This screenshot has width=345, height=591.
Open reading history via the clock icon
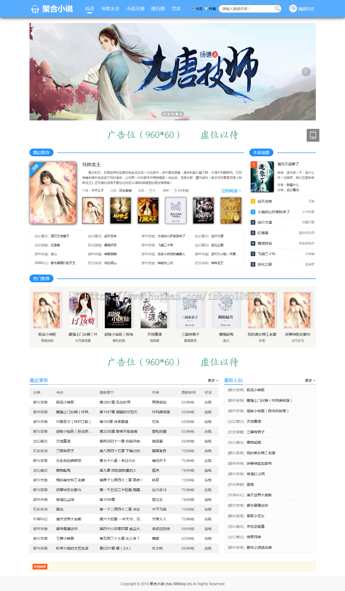click(x=293, y=8)
